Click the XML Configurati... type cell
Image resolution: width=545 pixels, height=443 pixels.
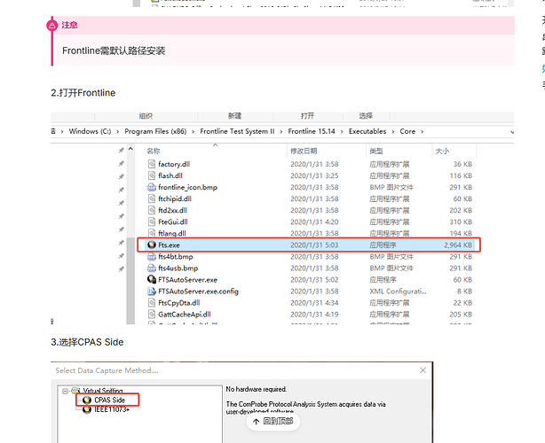(398, 291)
